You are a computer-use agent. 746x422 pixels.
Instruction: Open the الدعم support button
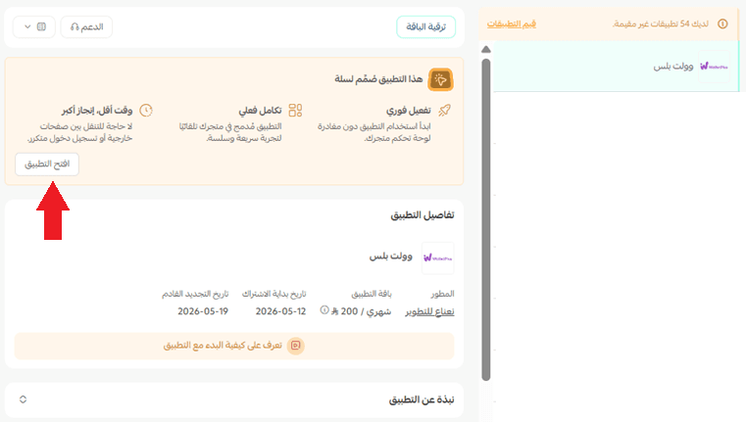click(86, 26)
